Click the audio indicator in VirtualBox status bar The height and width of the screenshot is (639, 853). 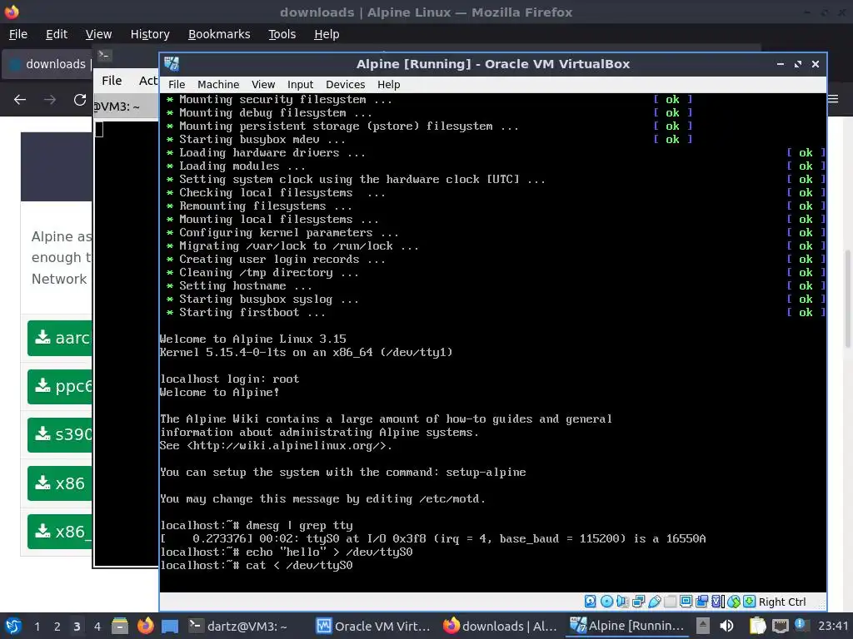tap(622, 602)
